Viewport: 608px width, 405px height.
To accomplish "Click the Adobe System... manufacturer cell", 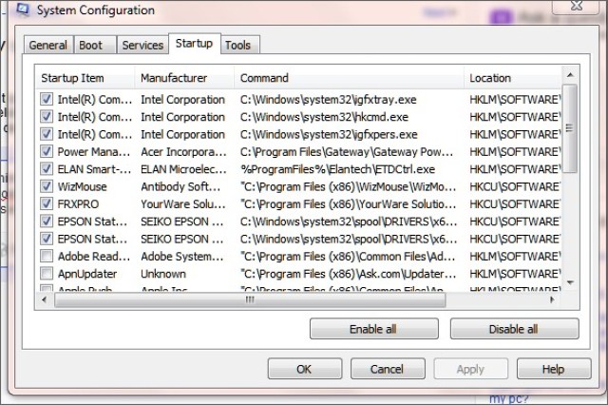I will (181, 257).
